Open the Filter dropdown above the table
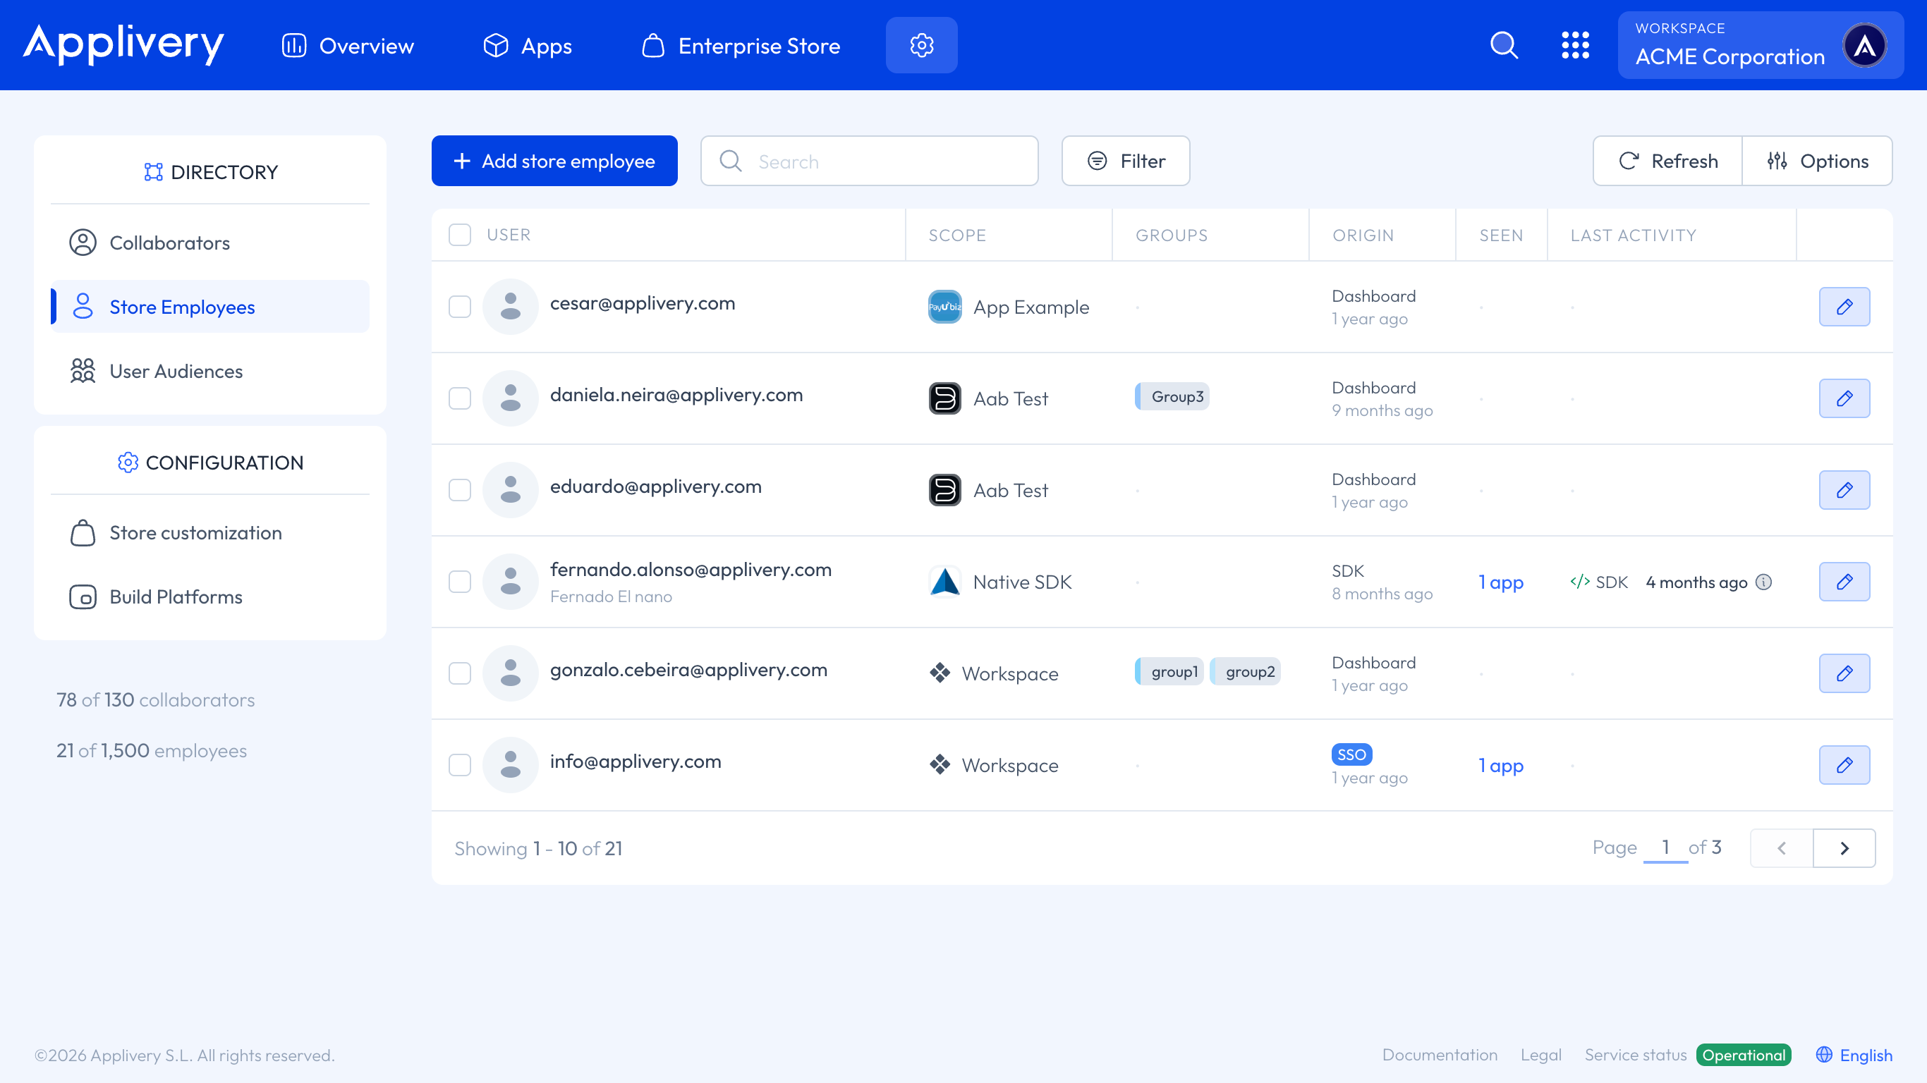 pyautogui.click(x=1125, y=160)
